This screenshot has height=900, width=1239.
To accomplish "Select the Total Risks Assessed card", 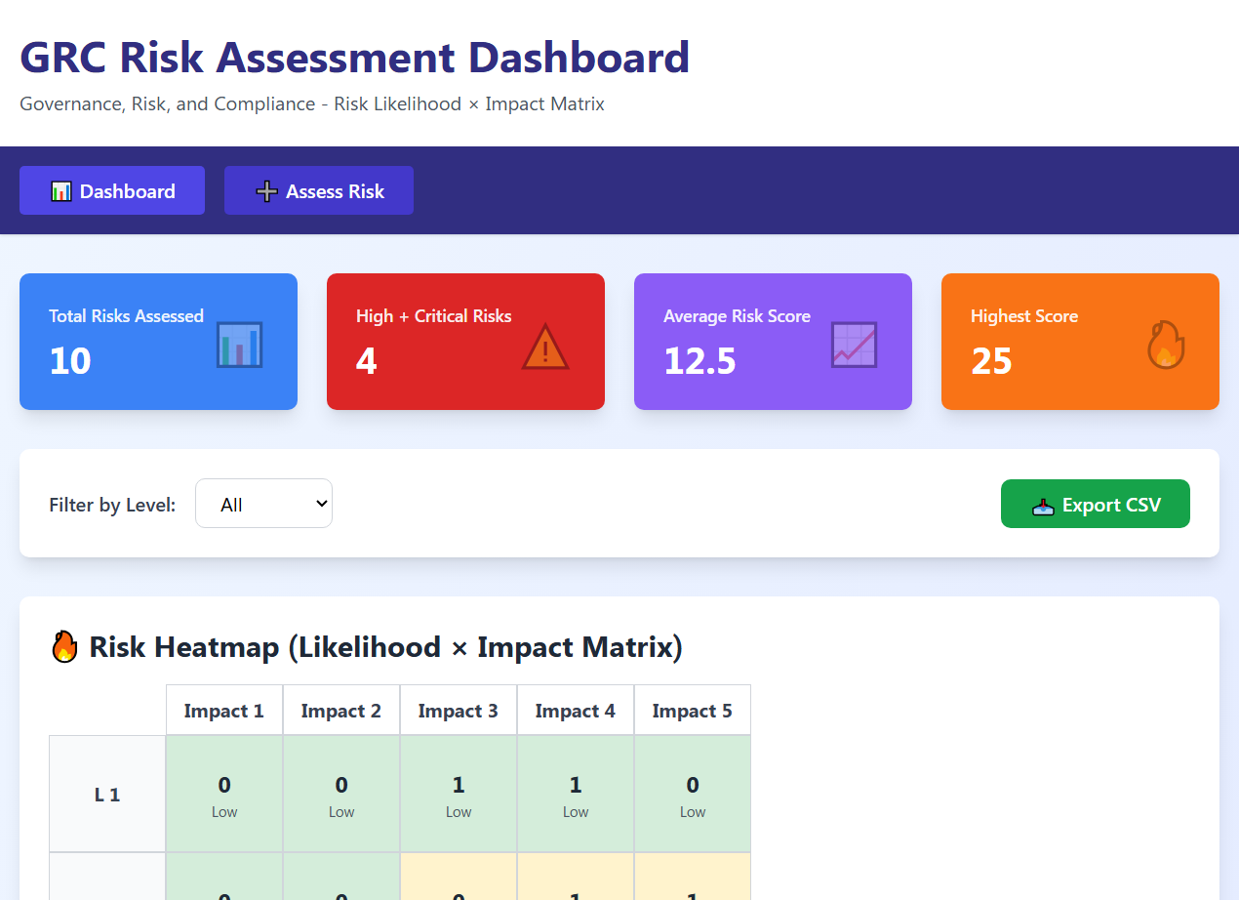I will coord(158,342).
